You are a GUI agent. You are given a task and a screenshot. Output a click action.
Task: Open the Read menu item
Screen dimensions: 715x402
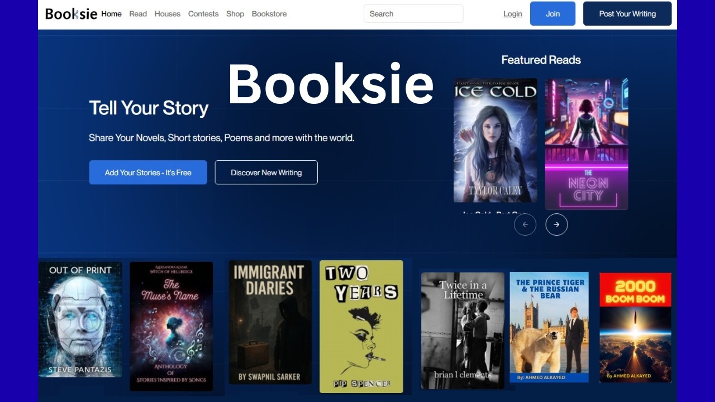click(x=138, y=13)
